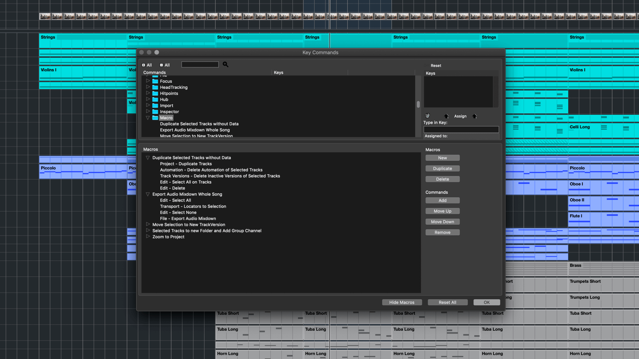Viewport: 639px width, 359px height.
Task: Select Export Audio Mixdown Whole Song under Macro folder
Action: (195, 130)
